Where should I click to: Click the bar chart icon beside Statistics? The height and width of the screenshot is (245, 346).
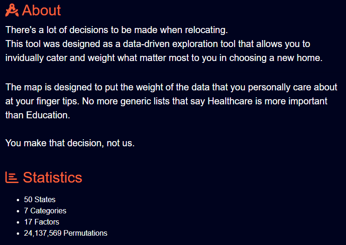coord(12,177)
